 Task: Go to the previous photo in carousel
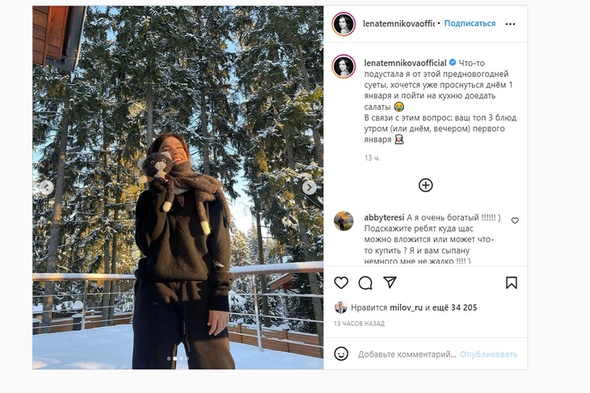[x=47, y=187]
